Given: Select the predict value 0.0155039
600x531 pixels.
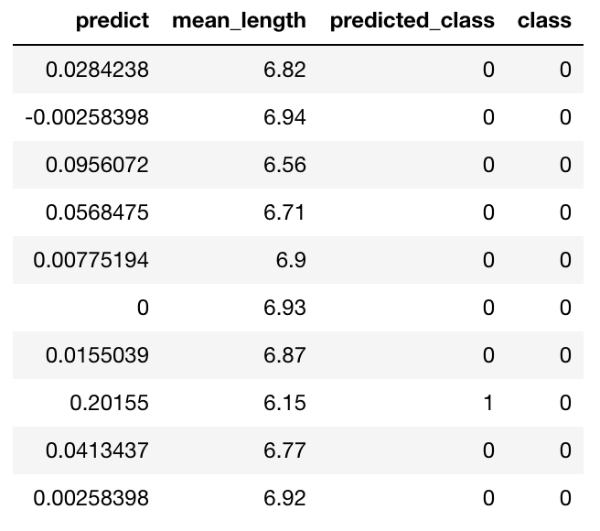Looking at the screenshot, I should coord(97,355).
